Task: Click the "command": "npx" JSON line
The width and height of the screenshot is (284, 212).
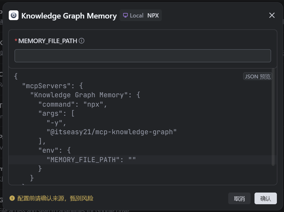Action: tap(73, 104)
